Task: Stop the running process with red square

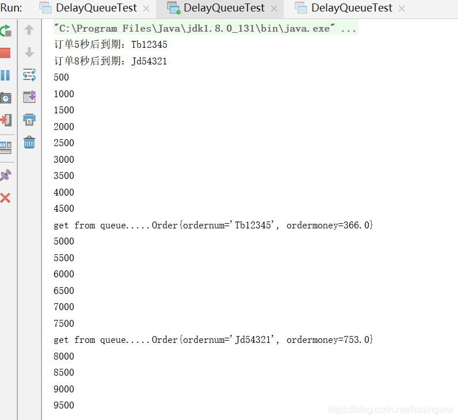Action: pyautogui.click(x=5, y=53)
